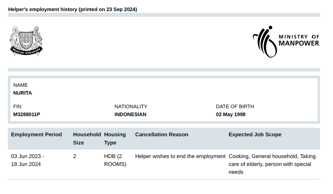Click the DATE OF BIRTH label
The width and height of the screenshot is (333, 194).
(235, 107)
